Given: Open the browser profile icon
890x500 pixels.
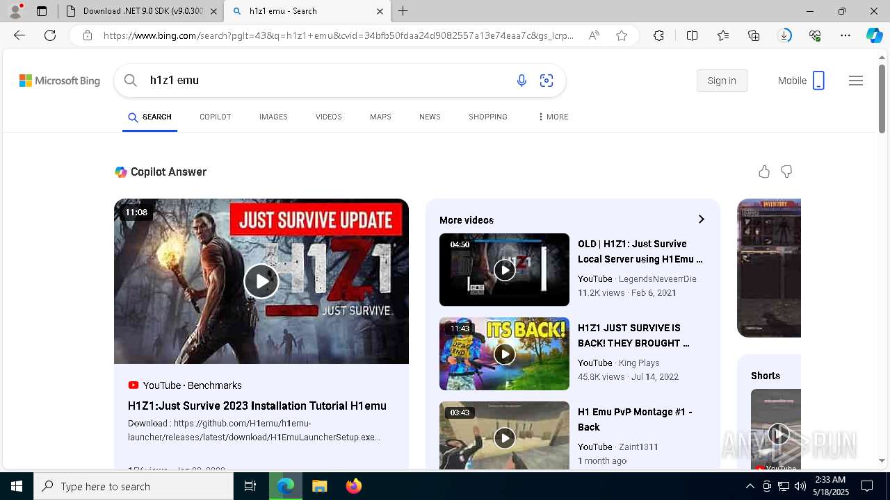Looking at the screenshot, I should coord(15,11).
